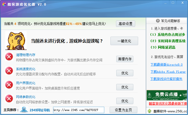
Task: Click the cat mascot with question mark
Action: pyautogui.click(x=16, y=40)
